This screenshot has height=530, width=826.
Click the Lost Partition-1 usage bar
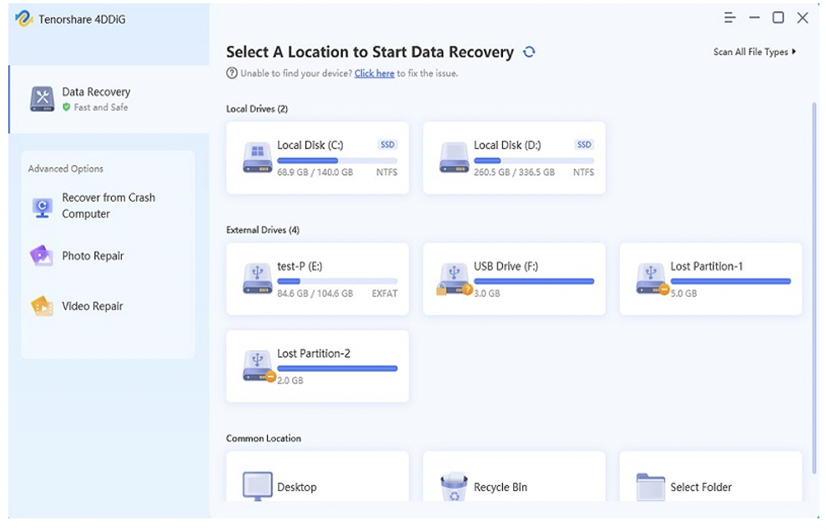coord(731,281)
